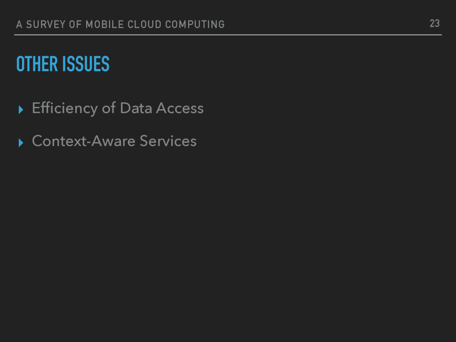Screen dimensions: 456x342
Task: Select the word Efficiency in first bullet
Action: pyautogui.click(x=65, y=109)
